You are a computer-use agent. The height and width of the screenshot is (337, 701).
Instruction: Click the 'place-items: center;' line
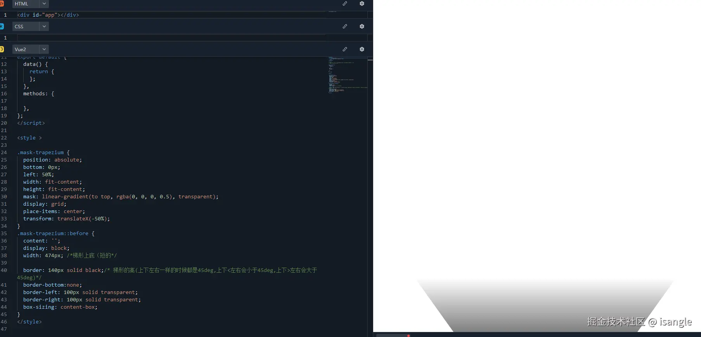click(54, 211)
